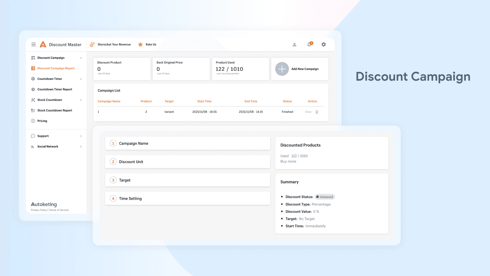
Task: Expand step 3 Target section
Action: (x=188, y=180)
